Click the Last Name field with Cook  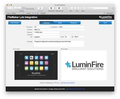click(x=71, y=27)
